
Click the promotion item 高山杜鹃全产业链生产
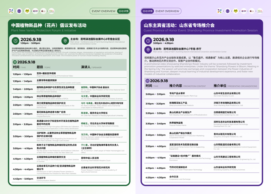point(180,112)
